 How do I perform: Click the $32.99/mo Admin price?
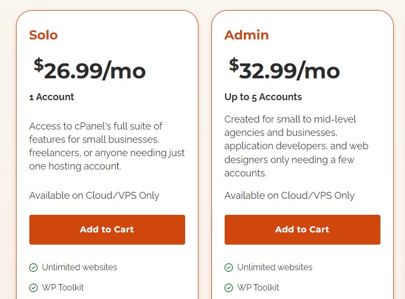pos(284,70)
